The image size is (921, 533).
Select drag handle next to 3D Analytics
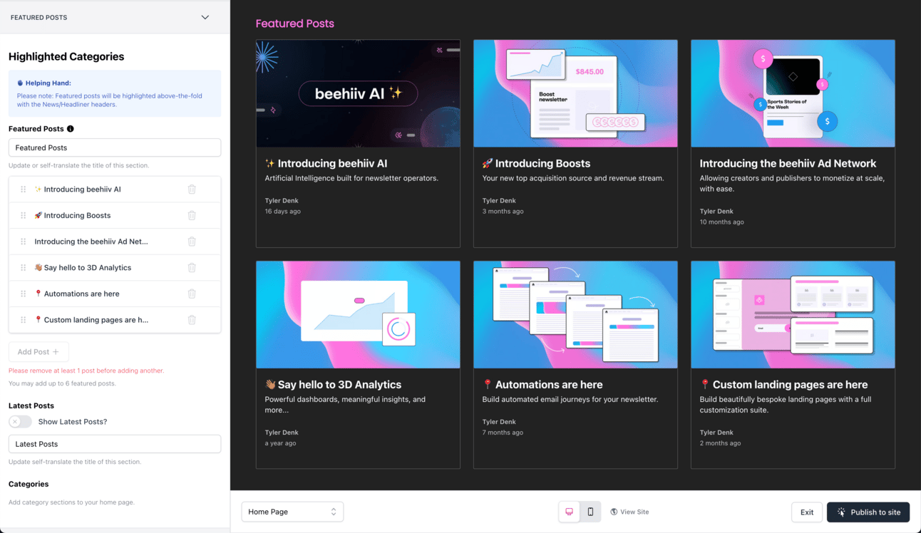click(x=24, y=268)
